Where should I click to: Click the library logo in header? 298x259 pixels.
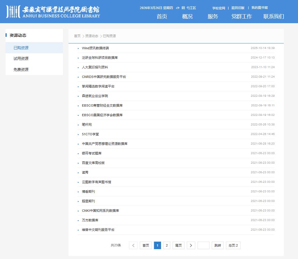(53, 12)
